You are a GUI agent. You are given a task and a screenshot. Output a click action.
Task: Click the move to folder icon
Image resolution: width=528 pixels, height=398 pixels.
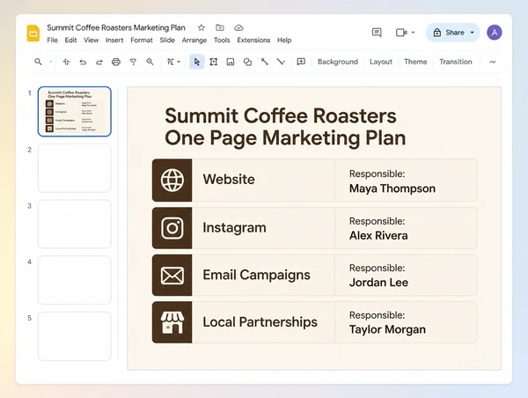pos(220,27)
